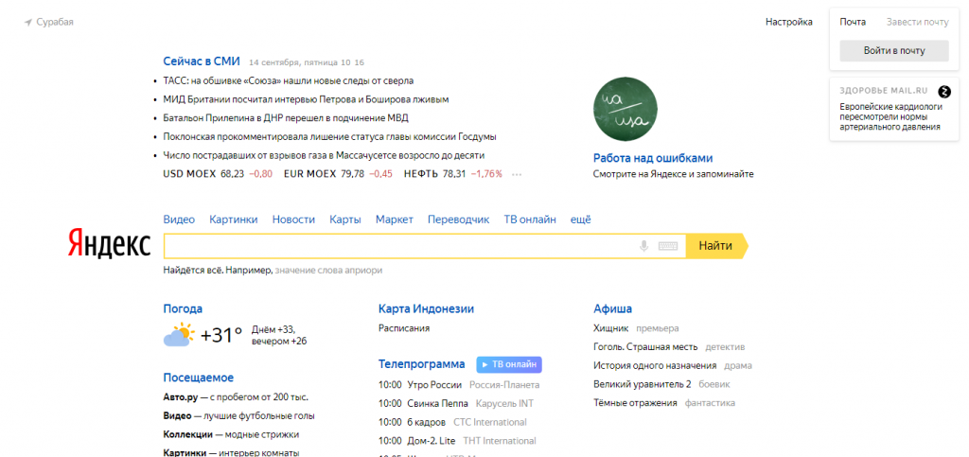Click the +31° current temperature

point(221,335)
